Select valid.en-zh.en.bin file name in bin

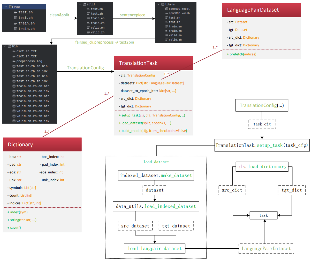pos(33,106)
